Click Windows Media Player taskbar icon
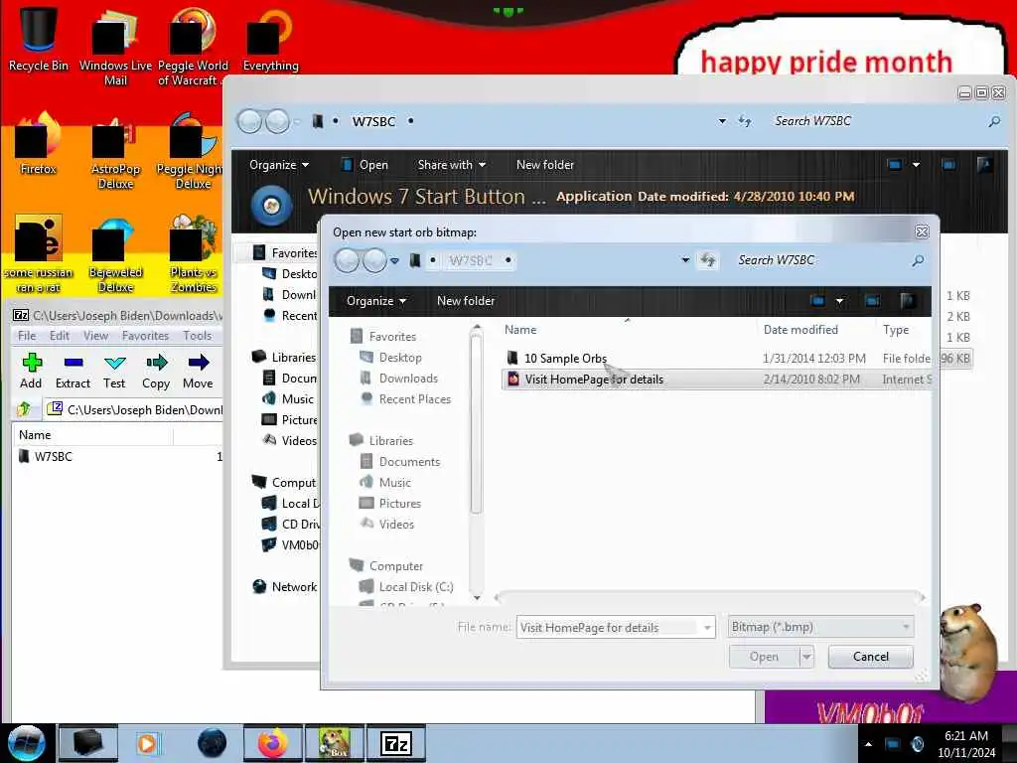Image resolution: width=1017 pixels, height=763 pixels. click(147, 743)
